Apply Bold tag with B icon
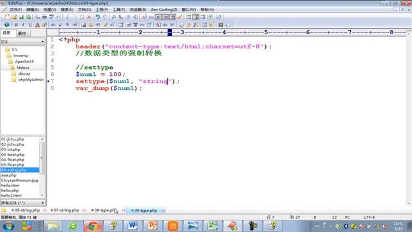Image resolution: width=412 pixels, height=232 pixels. 16,24
